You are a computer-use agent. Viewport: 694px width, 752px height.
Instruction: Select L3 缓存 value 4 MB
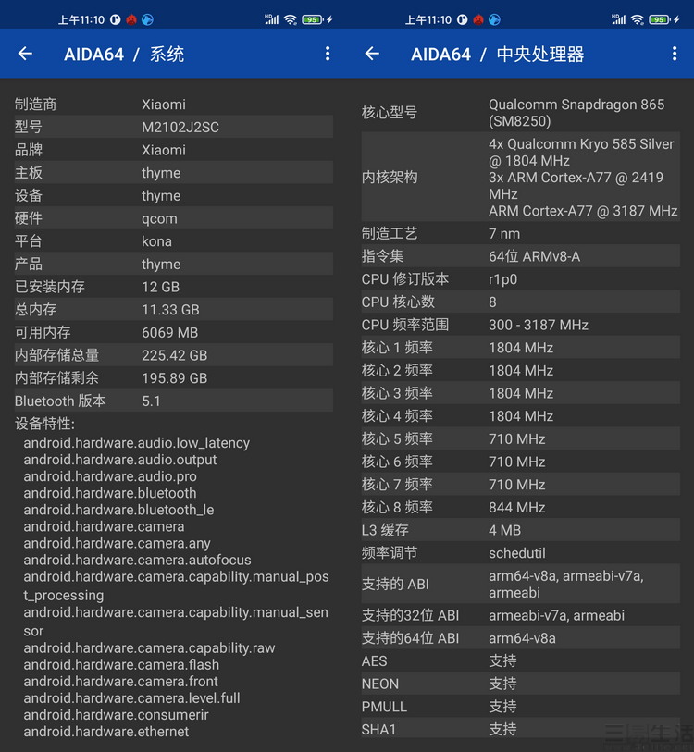(505, 530)
